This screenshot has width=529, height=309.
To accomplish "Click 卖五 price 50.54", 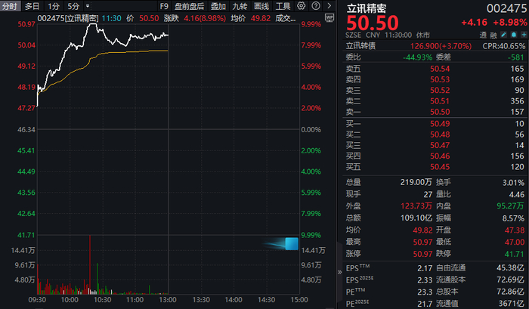I will pyautogui.click(x=440, y=69).
